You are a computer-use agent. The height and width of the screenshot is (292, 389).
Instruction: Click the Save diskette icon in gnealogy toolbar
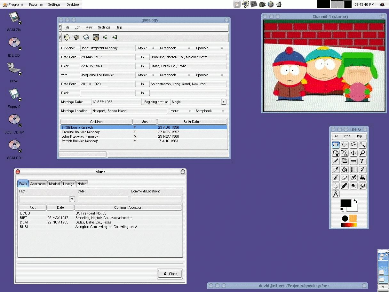pyautogui.click(x=86, y=37)
